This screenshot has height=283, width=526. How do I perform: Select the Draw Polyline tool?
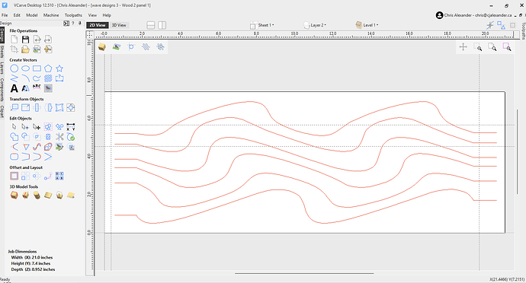click(x=14, y=78)
